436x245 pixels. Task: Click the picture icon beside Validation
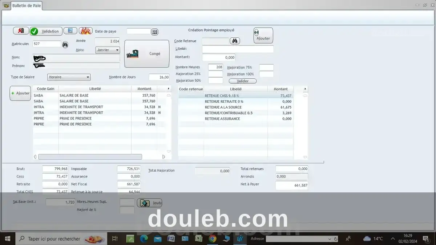pyautogui.click(x=70, y=31)
